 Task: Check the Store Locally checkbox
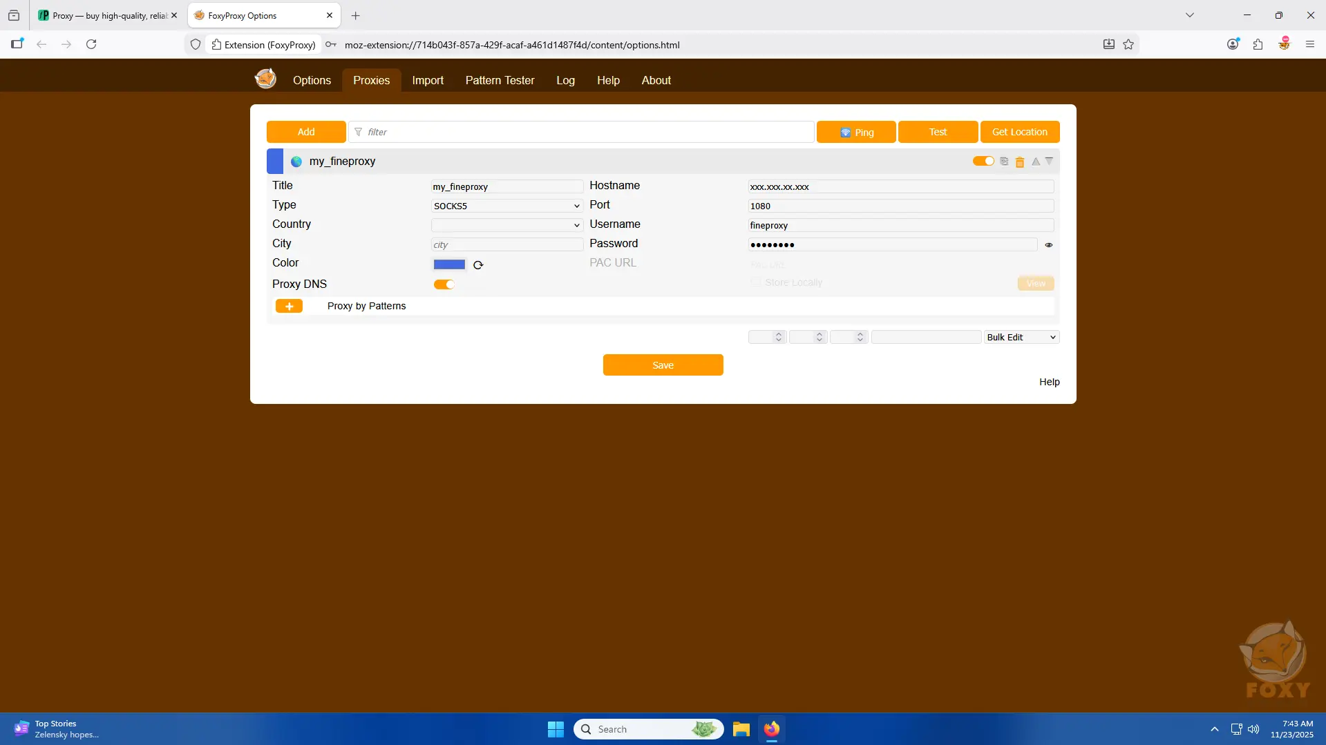(x=755, y=282)
